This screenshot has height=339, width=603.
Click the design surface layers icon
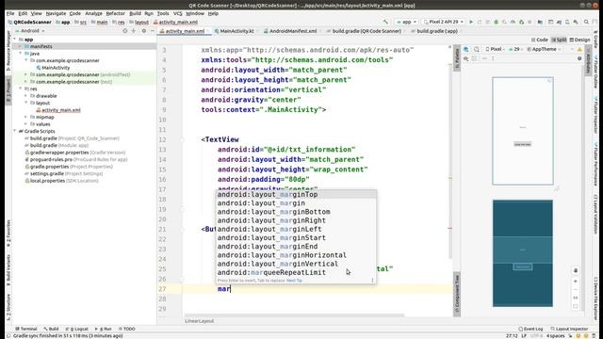[x=466, y=49]
